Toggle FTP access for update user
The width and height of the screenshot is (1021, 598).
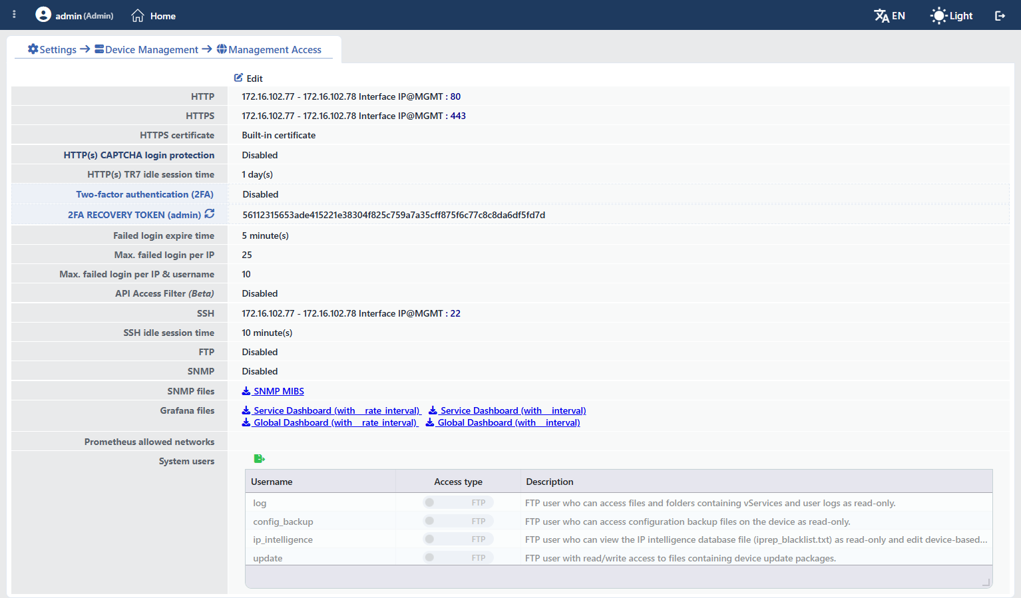458,557
